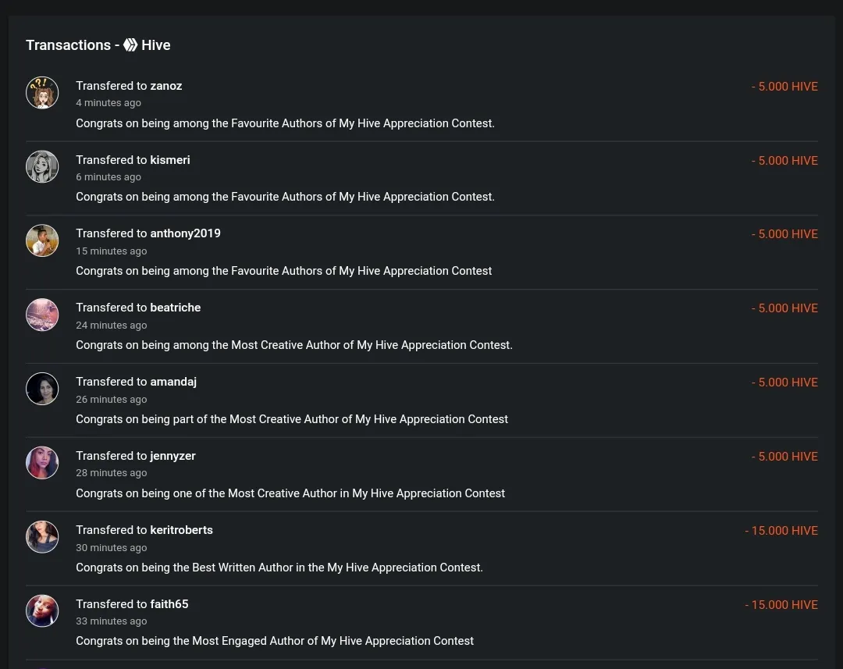Open amandaj's avatar picture
Screen dimensions: 843x669
(x=42, y=389)
